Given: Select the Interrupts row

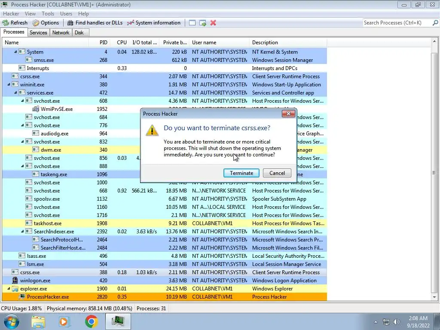Looking at the screenshot, I should 165,68.
